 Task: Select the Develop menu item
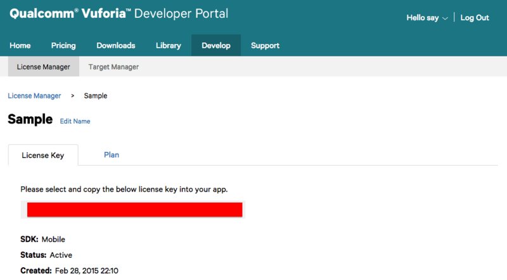point(216,45)
